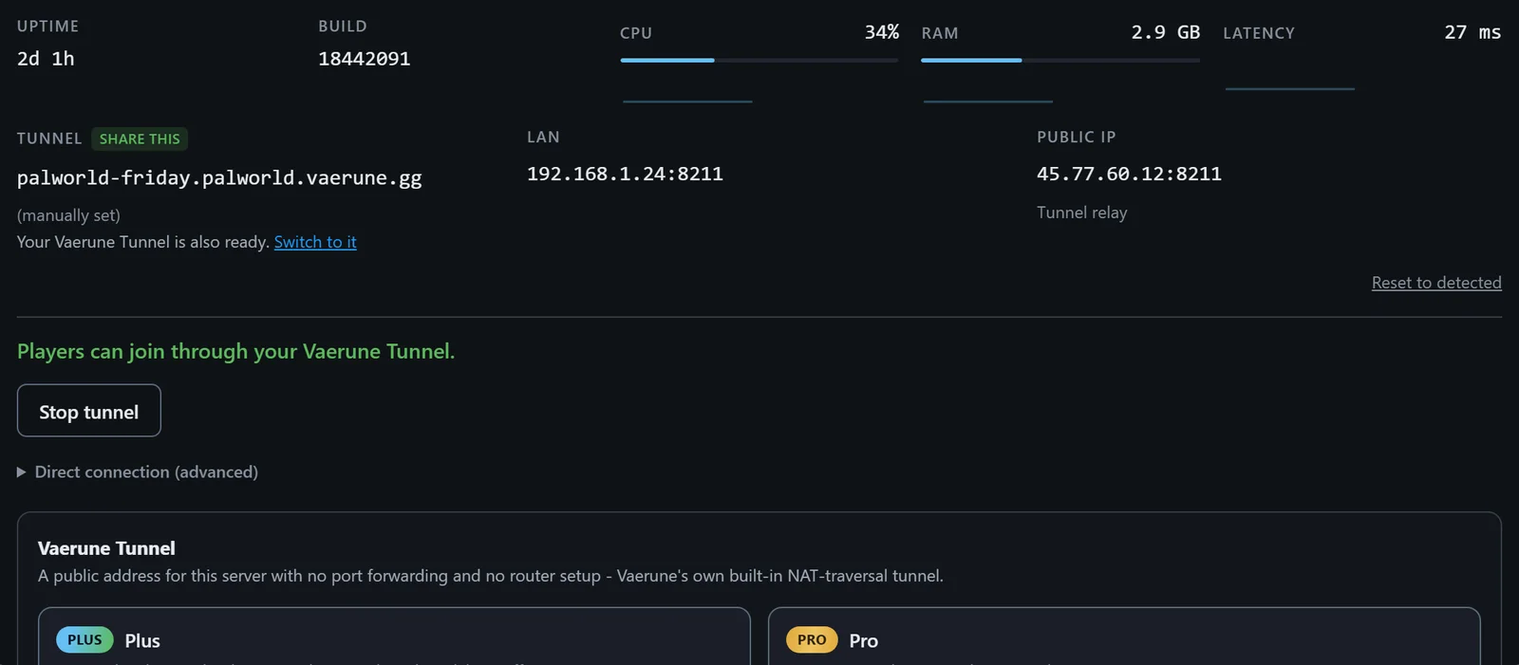Click Reset to detected link
1519x665 pixels.
tap(1436, 283)
